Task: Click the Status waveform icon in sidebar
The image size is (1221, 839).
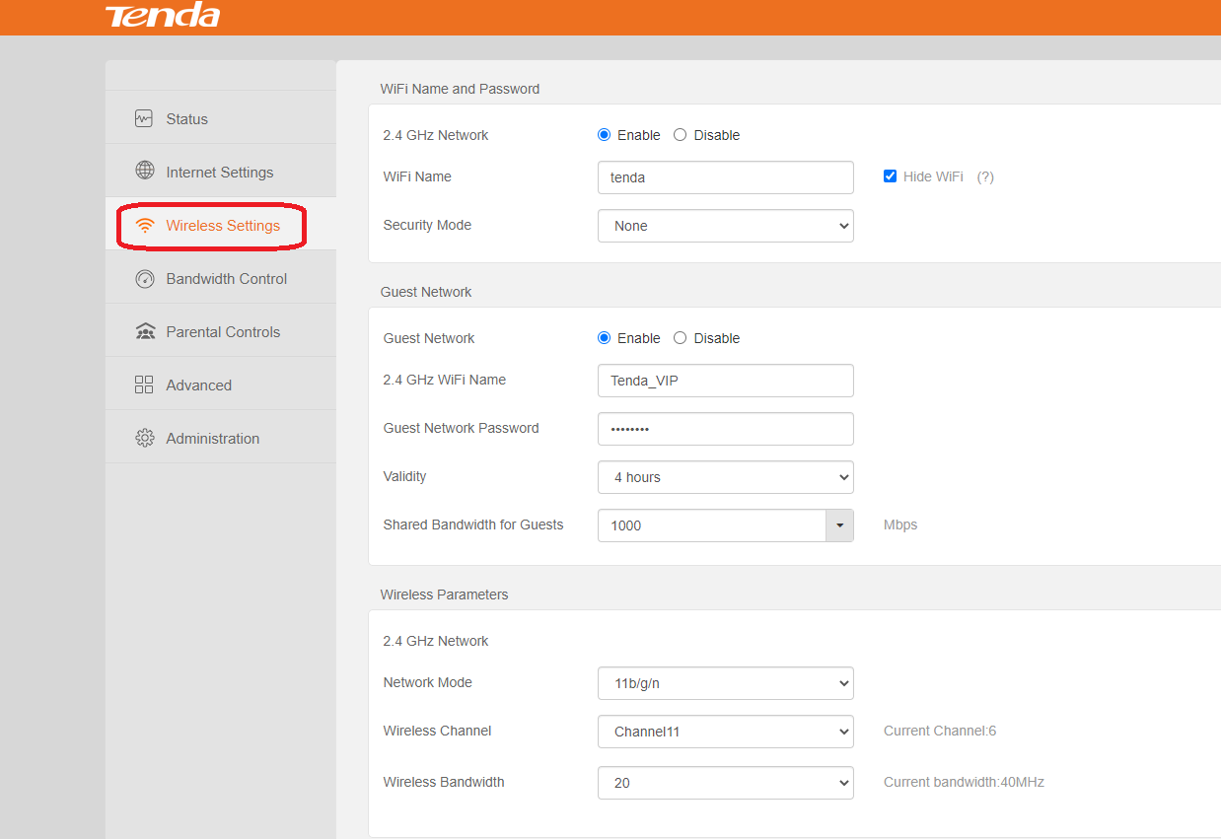Action: coord(144,118)
